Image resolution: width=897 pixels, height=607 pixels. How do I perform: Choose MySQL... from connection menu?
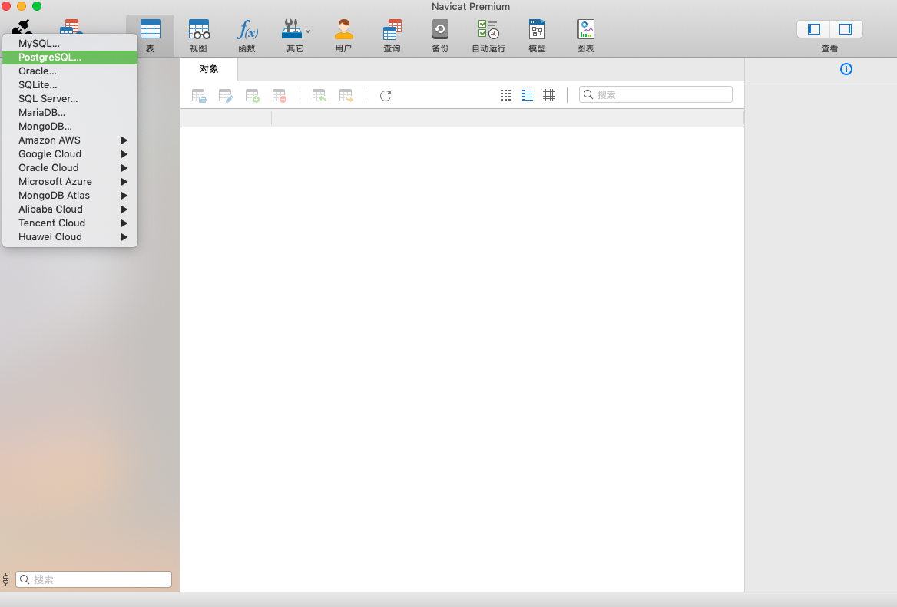coord(70,44)
